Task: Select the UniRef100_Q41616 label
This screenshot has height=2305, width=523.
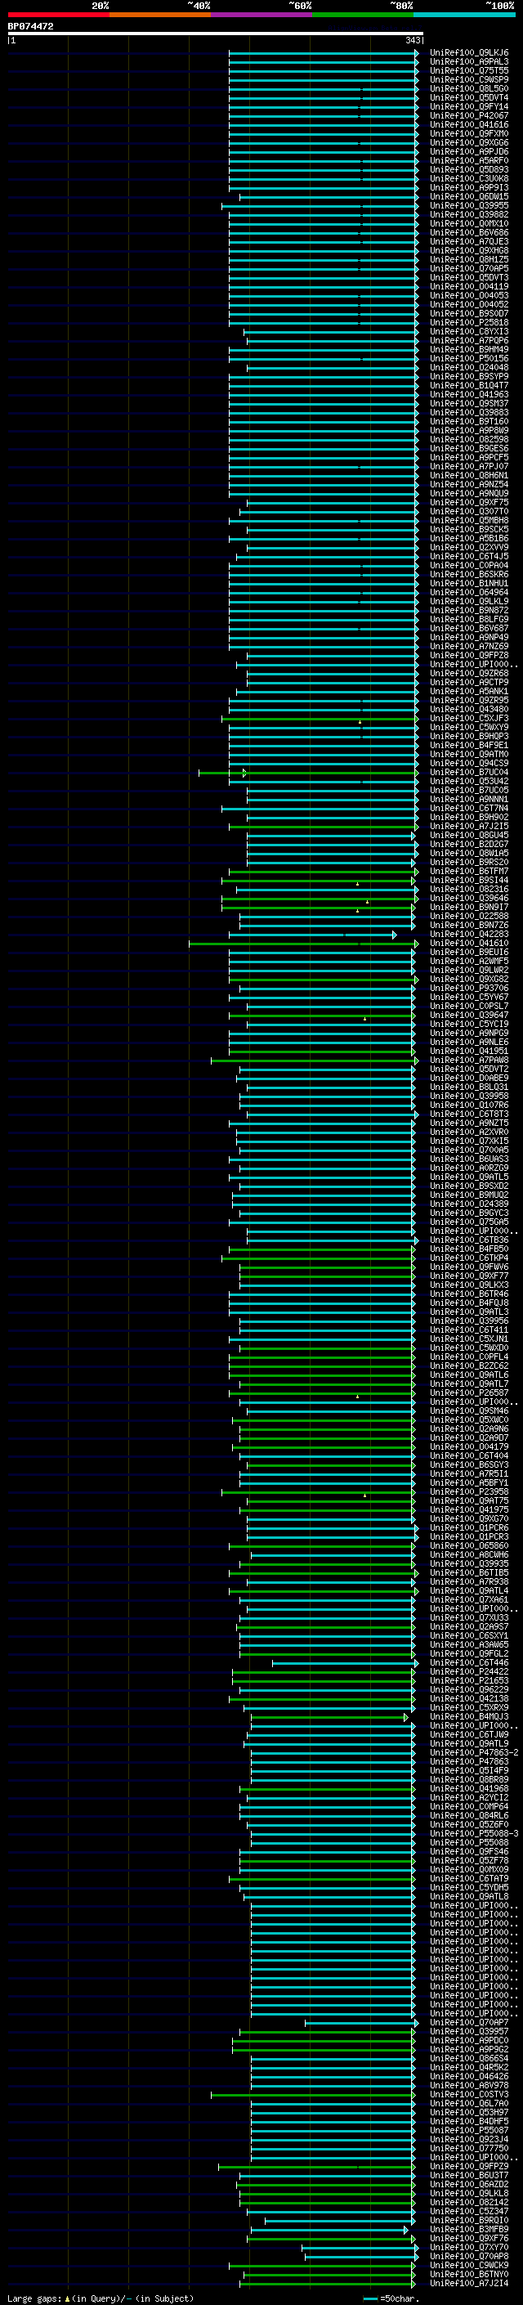Action: click(x=469, y=124)
